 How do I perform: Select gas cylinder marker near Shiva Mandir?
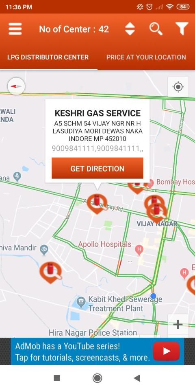tap(50, 272)
